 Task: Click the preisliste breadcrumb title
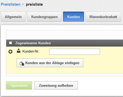34,4
